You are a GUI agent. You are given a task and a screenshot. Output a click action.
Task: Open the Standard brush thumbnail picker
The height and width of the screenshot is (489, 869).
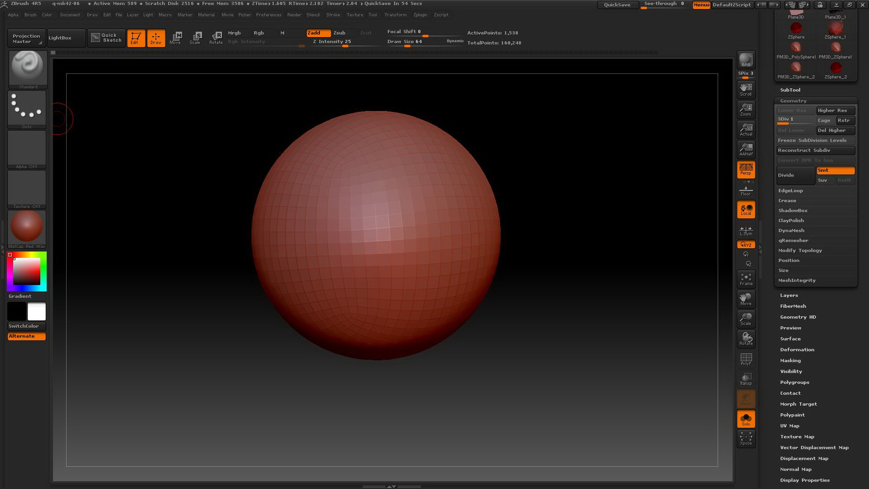pos(28,69)
